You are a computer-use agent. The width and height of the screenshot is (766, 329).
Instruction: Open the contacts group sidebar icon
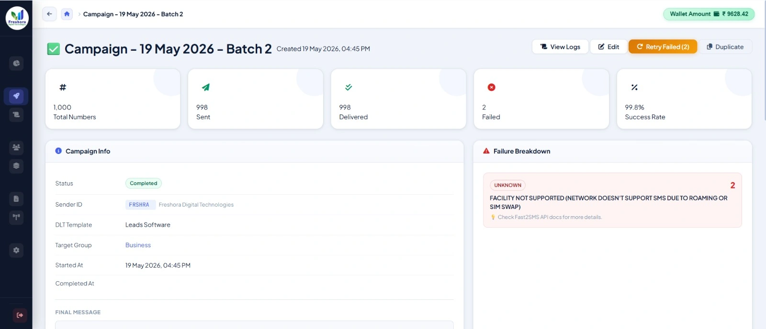[x=16, y=147]
